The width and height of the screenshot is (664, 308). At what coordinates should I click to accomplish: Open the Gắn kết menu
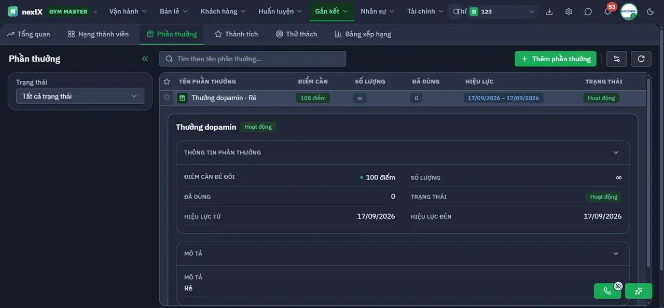[x=331, y=11]
